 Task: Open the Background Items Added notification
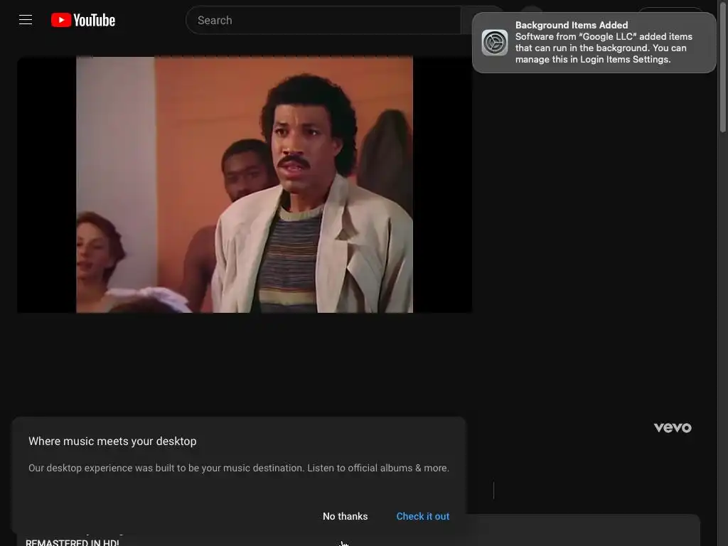point(594,42)
